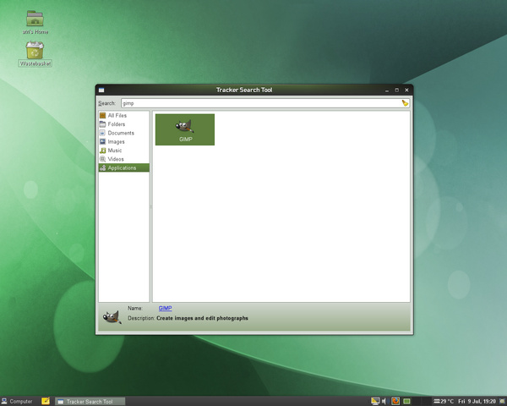Click the GIMP name link
This screenshot has height=406, width=507.
(x=166, y=308)
